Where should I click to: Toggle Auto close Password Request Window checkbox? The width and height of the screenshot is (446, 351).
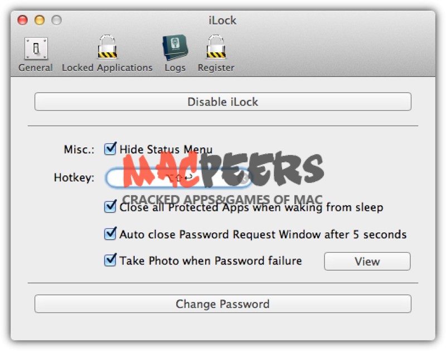coord(110,234)
